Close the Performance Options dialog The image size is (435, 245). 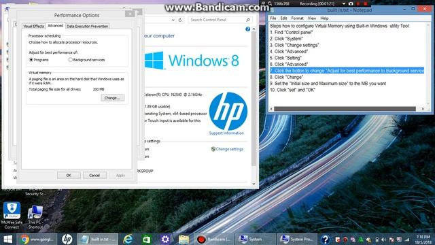pos(130,14)
